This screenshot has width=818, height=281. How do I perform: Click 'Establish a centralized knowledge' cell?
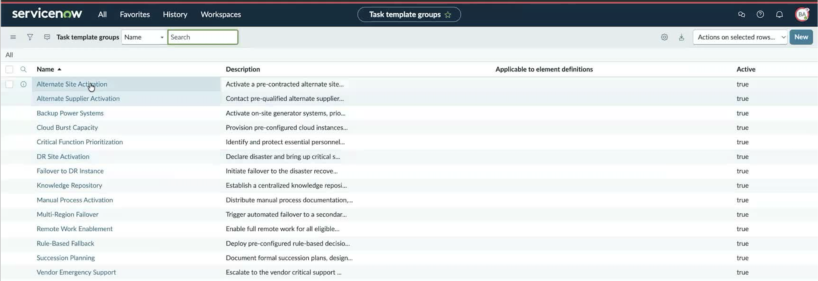pos(286,186)
